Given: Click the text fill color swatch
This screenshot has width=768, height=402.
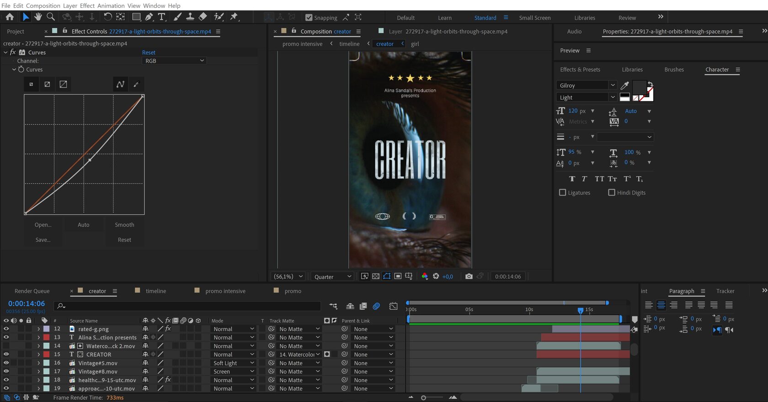Looking at the screenshot, I should coord(639,87).
